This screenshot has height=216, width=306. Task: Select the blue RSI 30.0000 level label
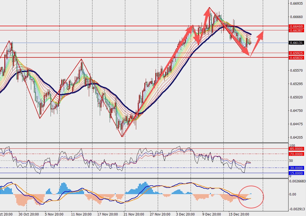296,168
